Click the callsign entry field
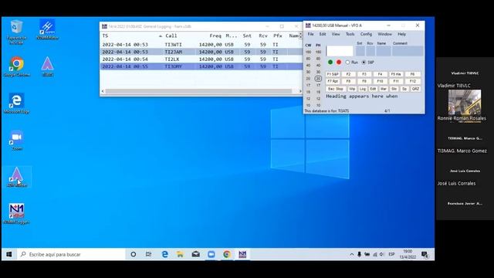The image size is (494, 278). coord(340,51)
